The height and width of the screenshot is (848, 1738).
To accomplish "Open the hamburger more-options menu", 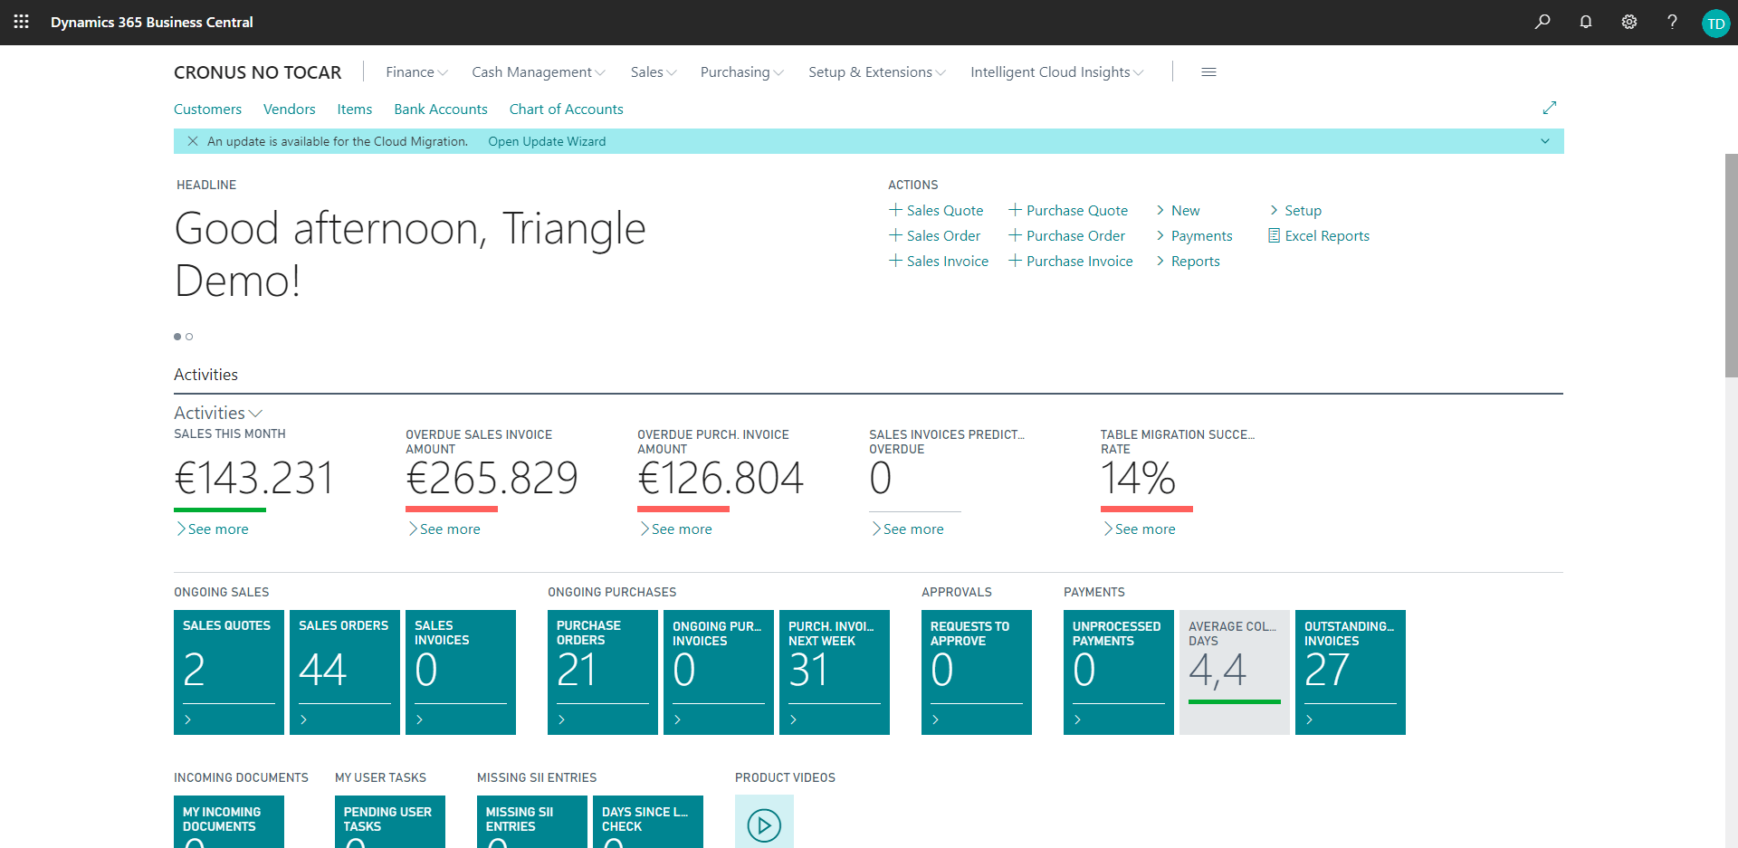I will [x=1208, y=72].
